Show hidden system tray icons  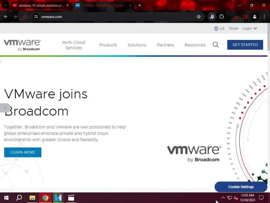223,198
